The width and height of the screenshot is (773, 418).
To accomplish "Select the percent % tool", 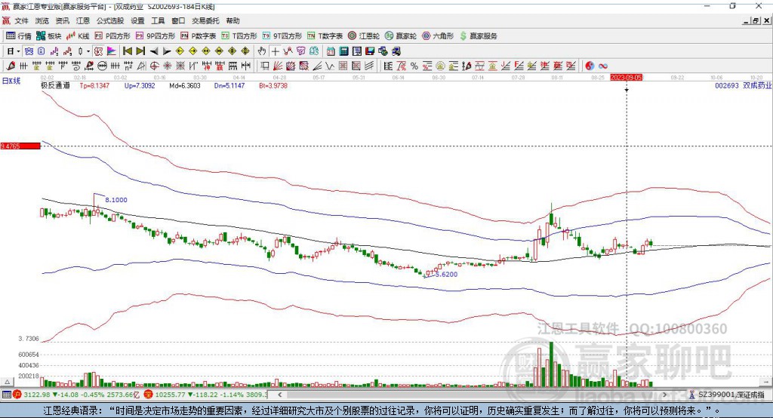I will pyautogui.click(x=414, y=66).
